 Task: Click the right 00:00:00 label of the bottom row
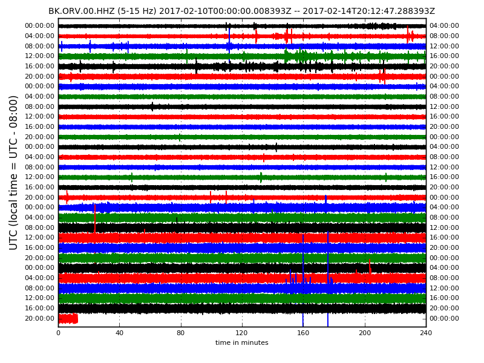click(x=444, y=319)
